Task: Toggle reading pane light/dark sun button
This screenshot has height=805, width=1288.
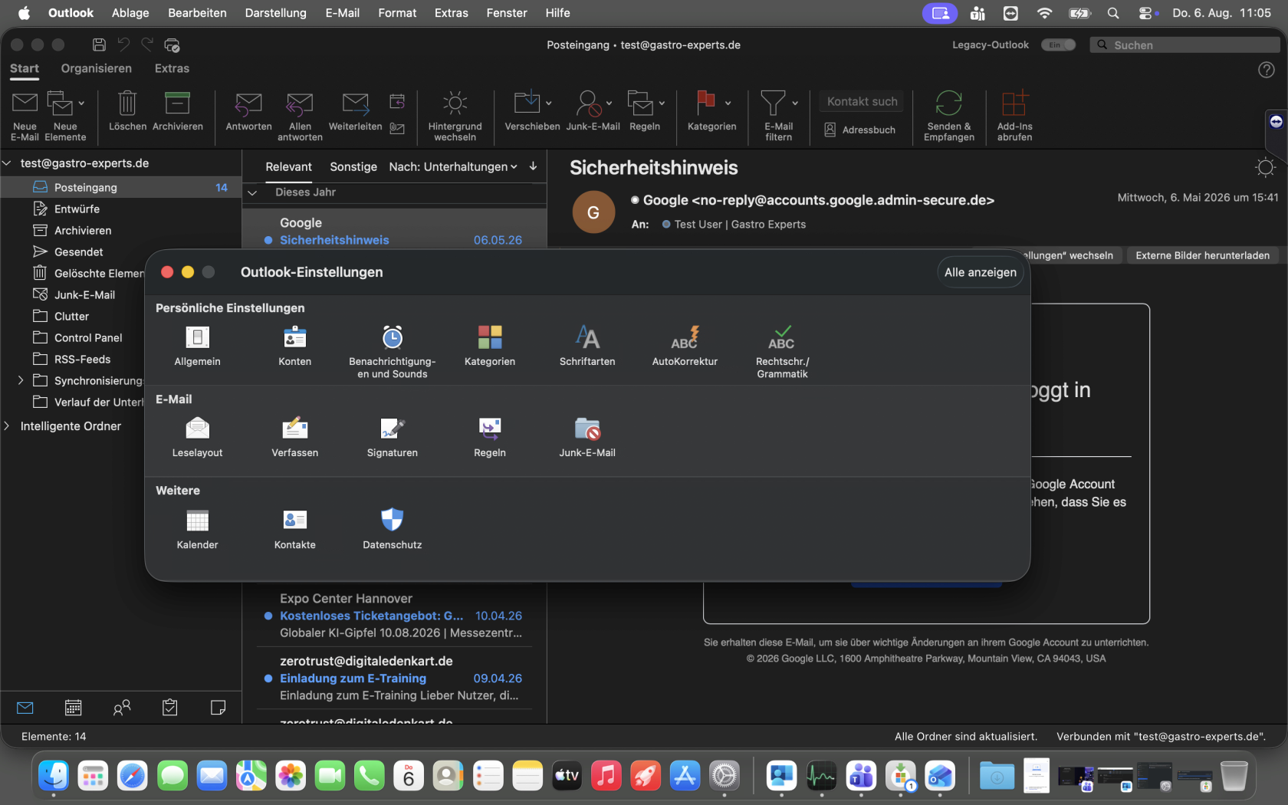Action: 1266,168
